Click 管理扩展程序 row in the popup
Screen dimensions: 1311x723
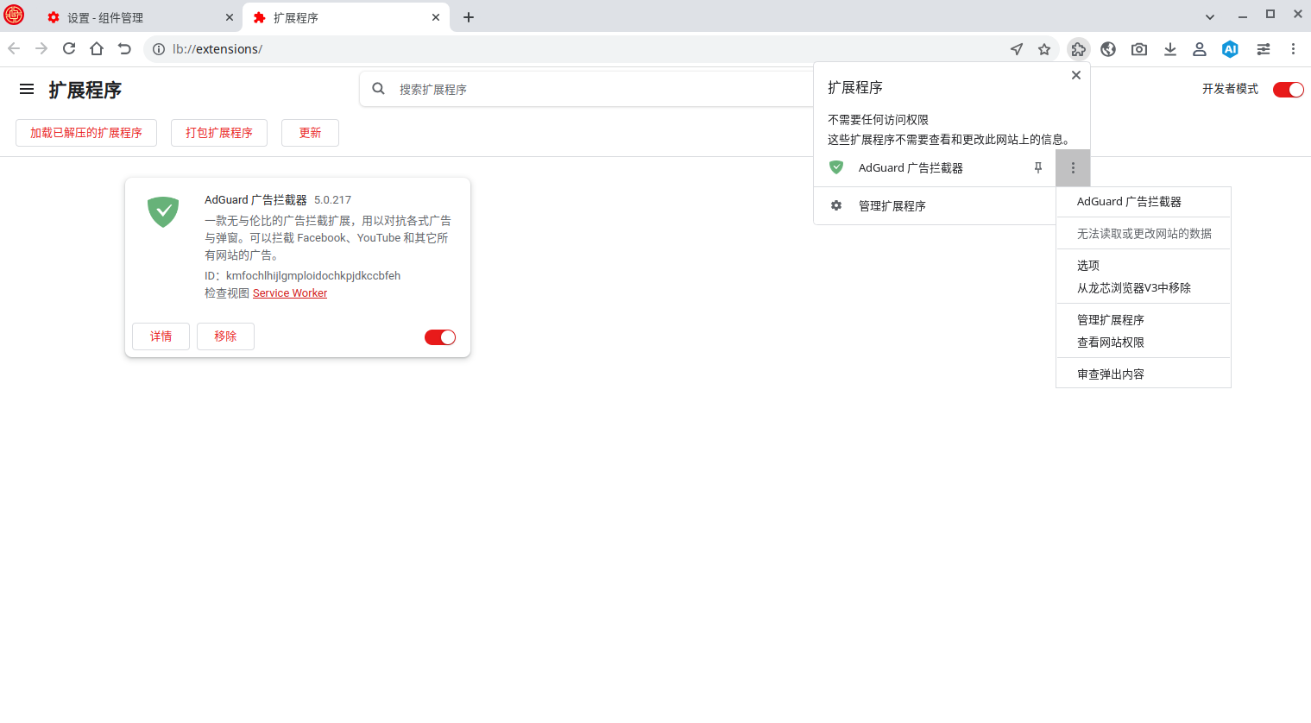pos(935,205)
